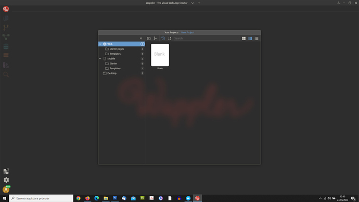Viewport: 359px width, 202px height.
Task: Open the volume control in system tray
Action: click(329, 198)
